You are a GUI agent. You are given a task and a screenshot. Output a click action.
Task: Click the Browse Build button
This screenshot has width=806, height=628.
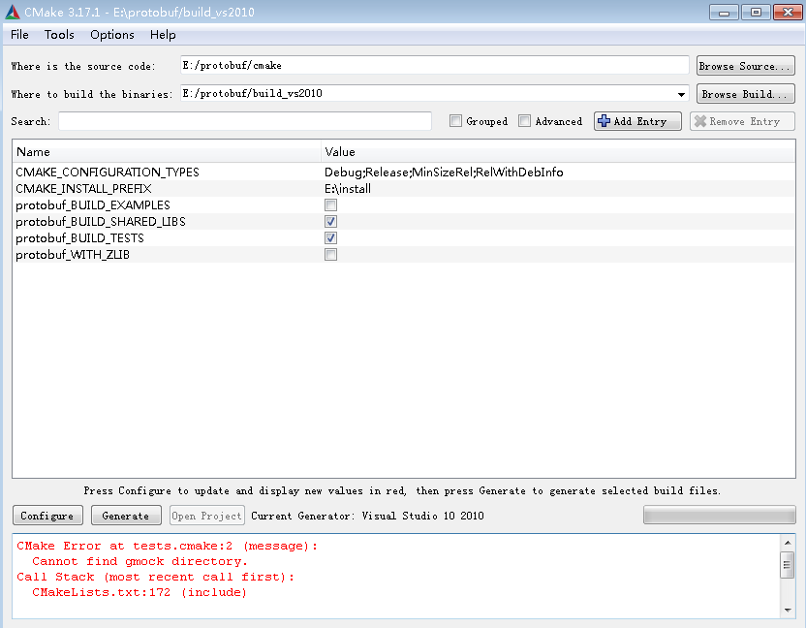pyautogui.click(x=745, y=94)
